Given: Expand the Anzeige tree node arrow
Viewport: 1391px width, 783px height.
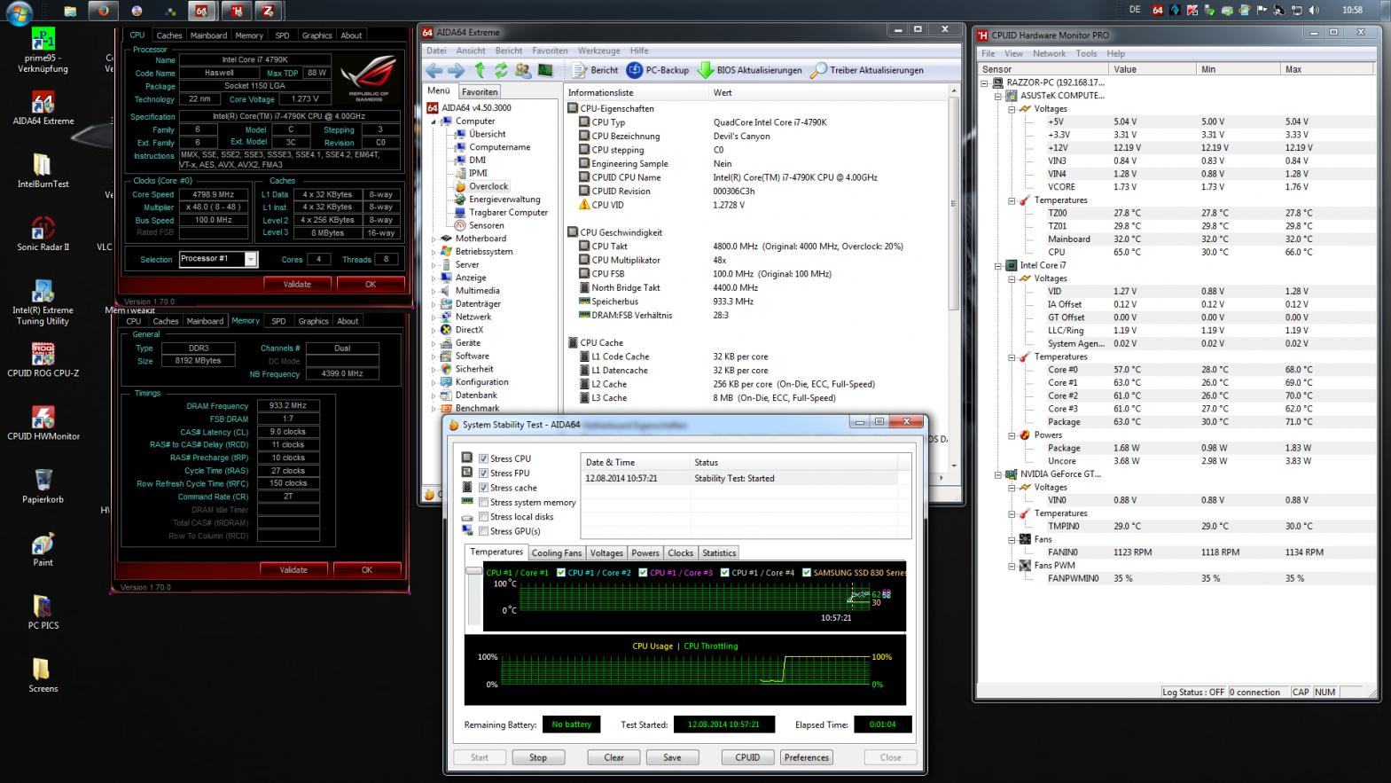Looking at the screenshot, I should pos(434,278).
